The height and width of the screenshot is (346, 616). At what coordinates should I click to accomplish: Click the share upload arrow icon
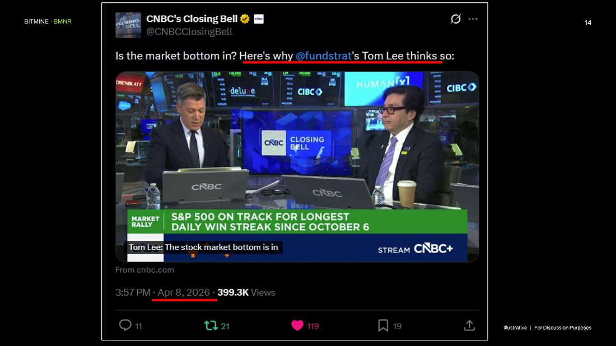tap(469, 325)
